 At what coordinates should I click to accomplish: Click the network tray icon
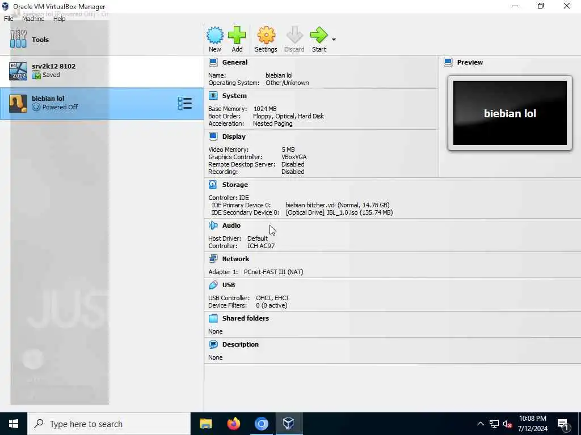point(494,424)
